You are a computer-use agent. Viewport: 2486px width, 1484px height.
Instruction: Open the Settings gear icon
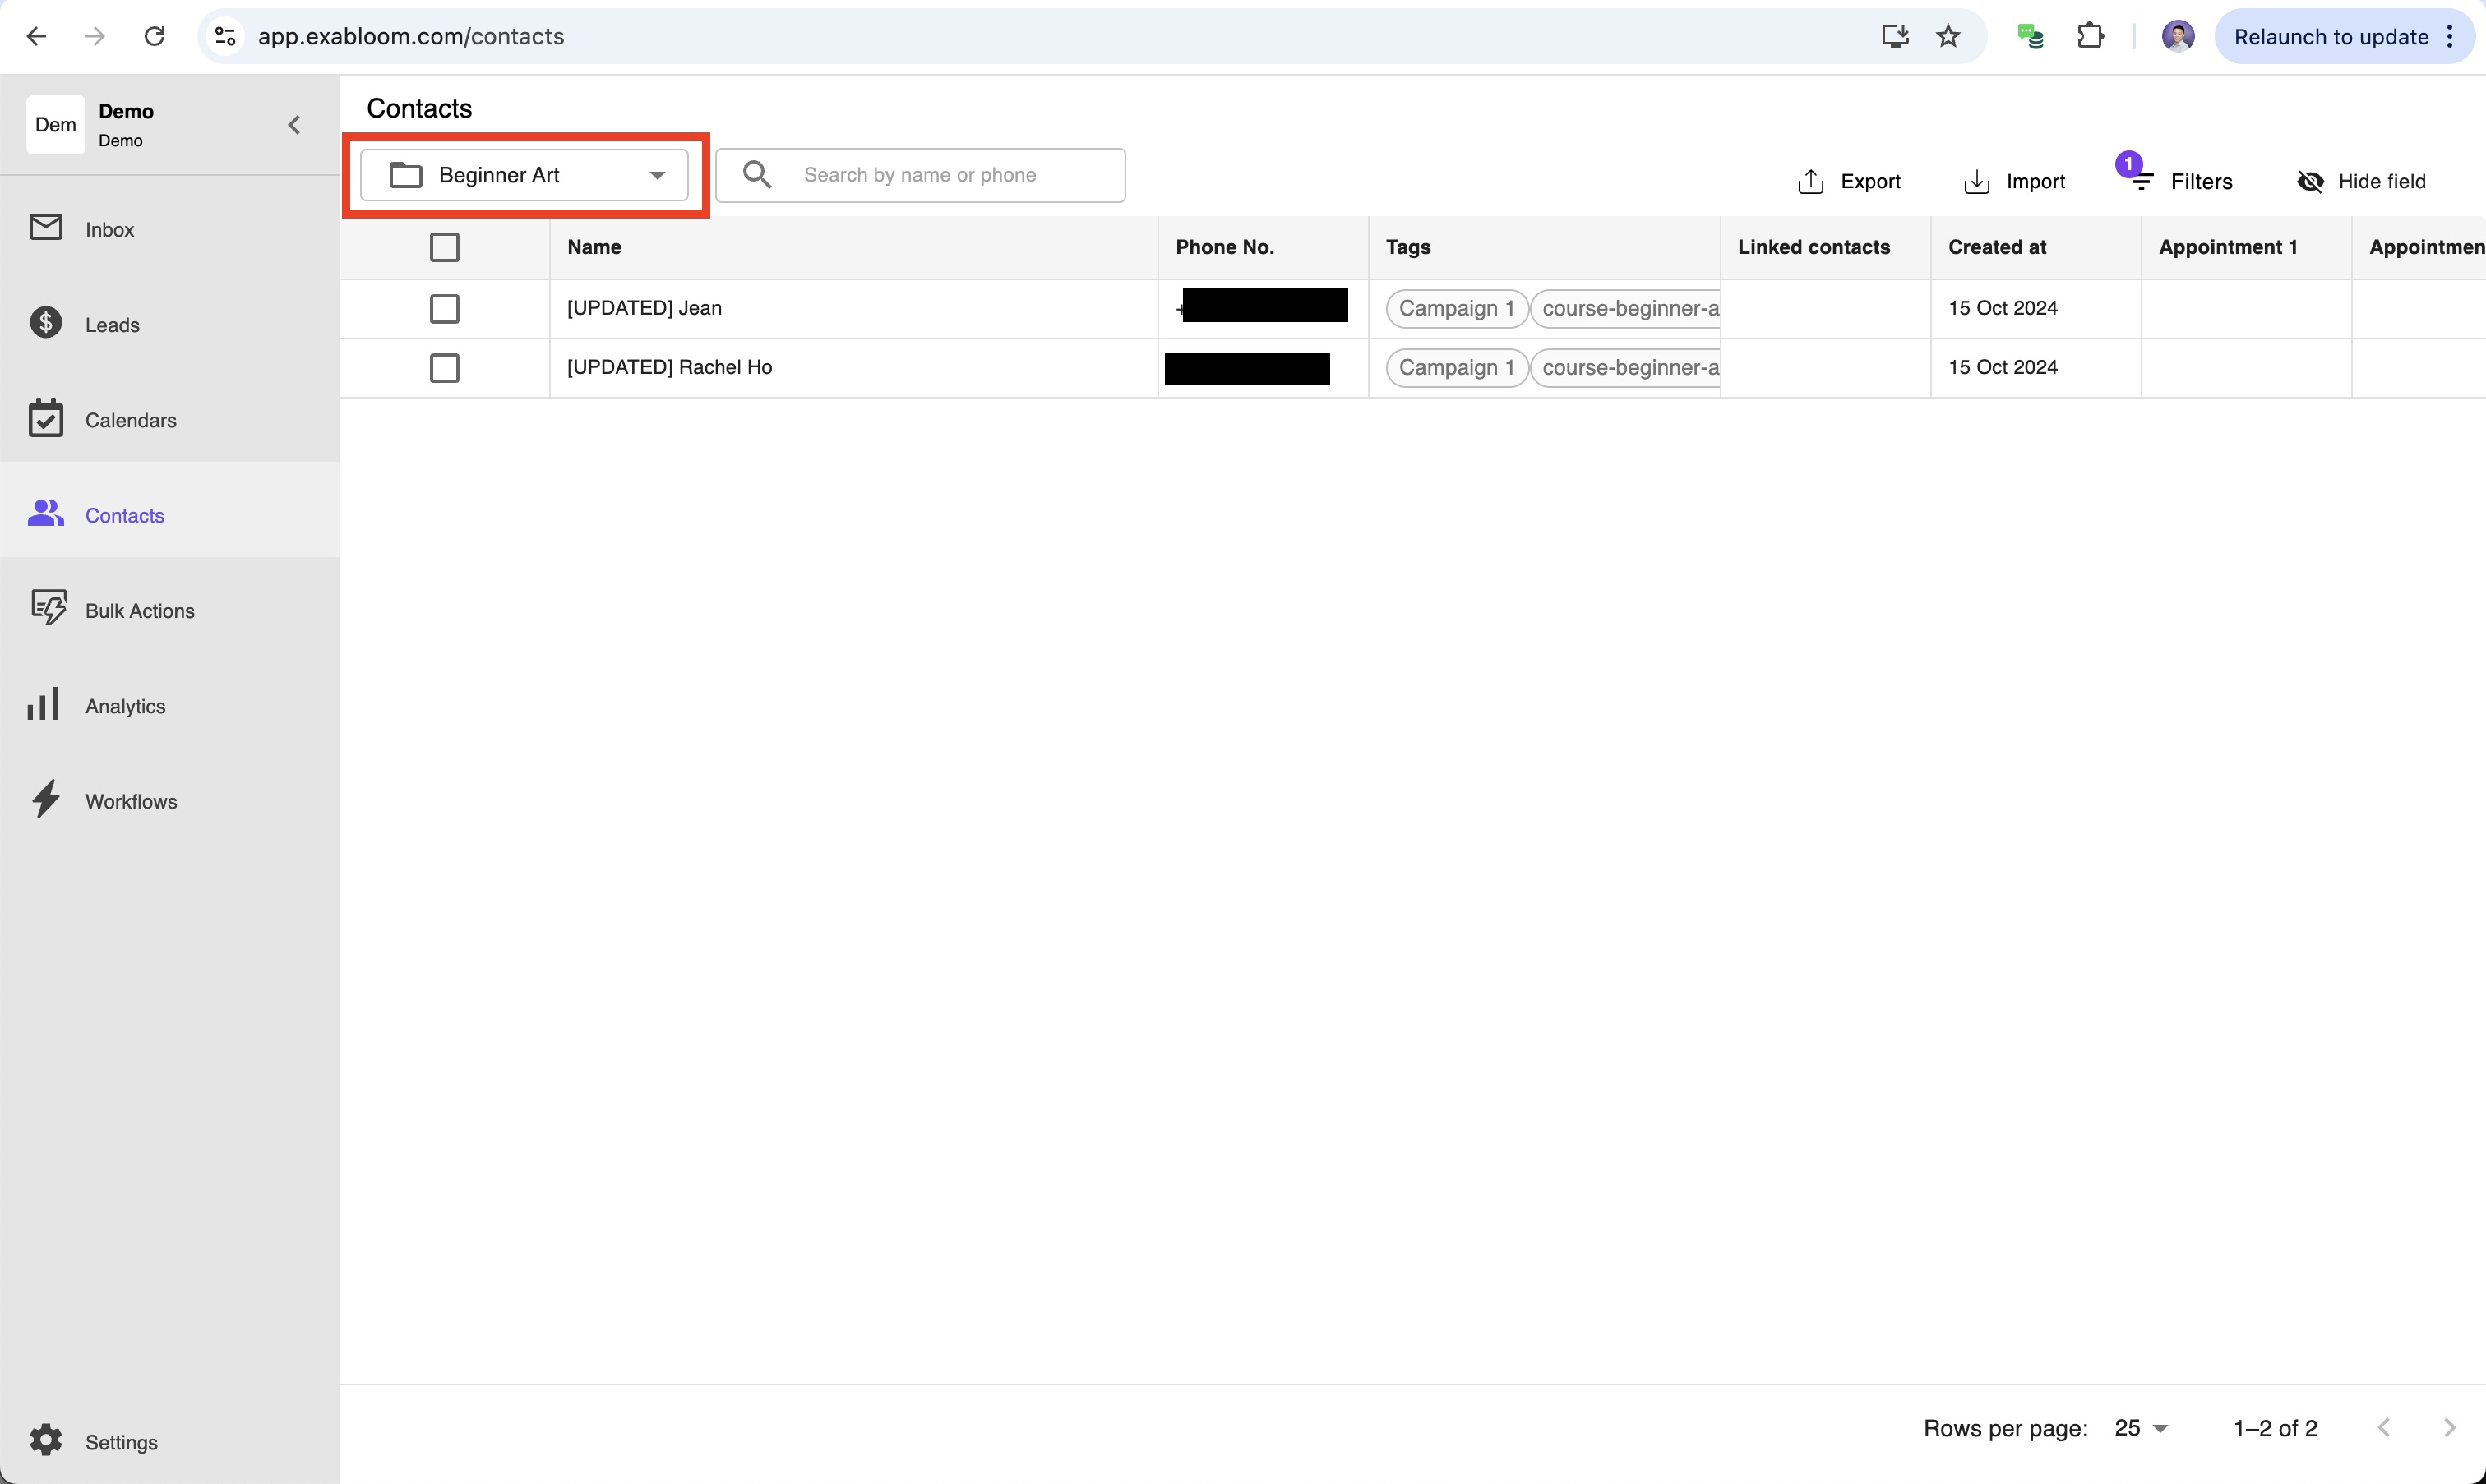coord(46,1440)
